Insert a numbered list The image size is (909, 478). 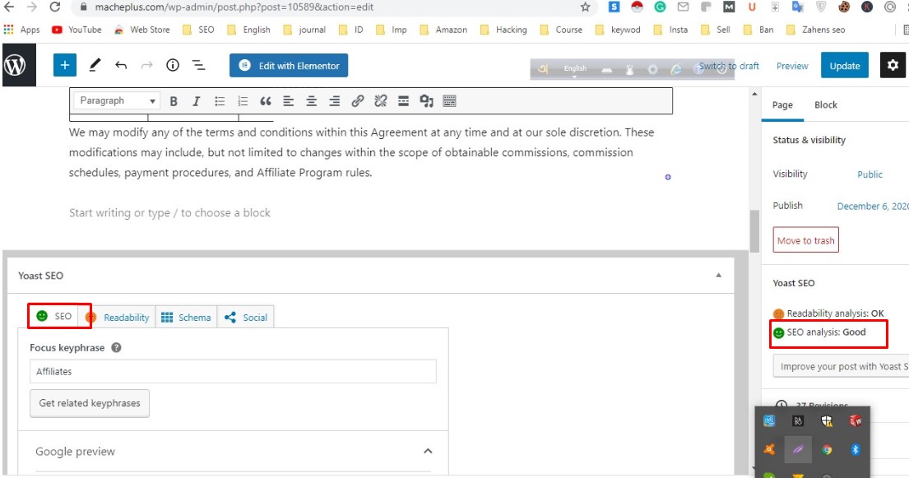[x=241, y=100]
